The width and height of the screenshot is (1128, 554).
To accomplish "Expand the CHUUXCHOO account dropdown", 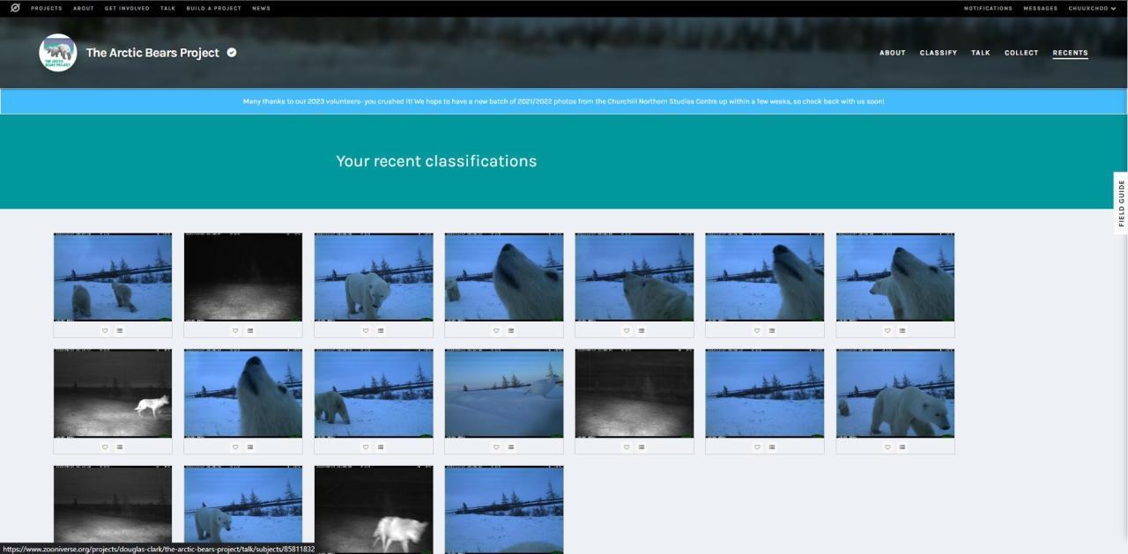I will point(1092,8).
